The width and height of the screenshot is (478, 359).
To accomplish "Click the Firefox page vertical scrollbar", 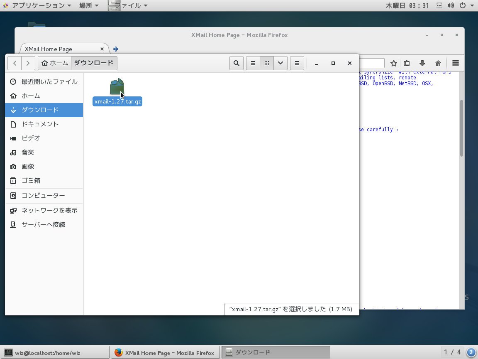I will coord(461,128).
